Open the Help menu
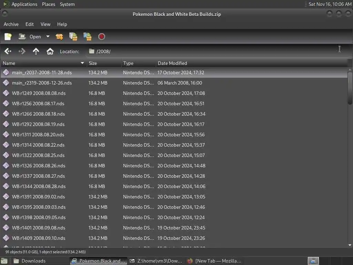 coord(62,24)
